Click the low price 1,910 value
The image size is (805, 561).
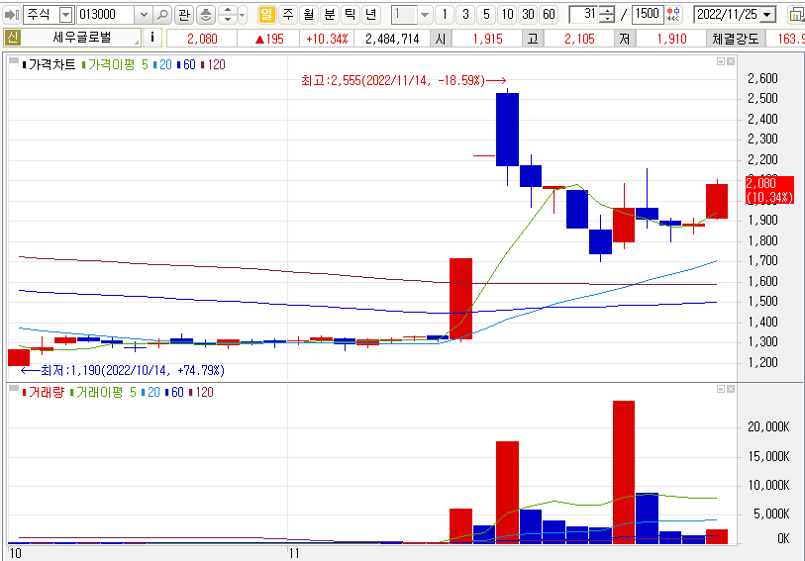point(671,39)
